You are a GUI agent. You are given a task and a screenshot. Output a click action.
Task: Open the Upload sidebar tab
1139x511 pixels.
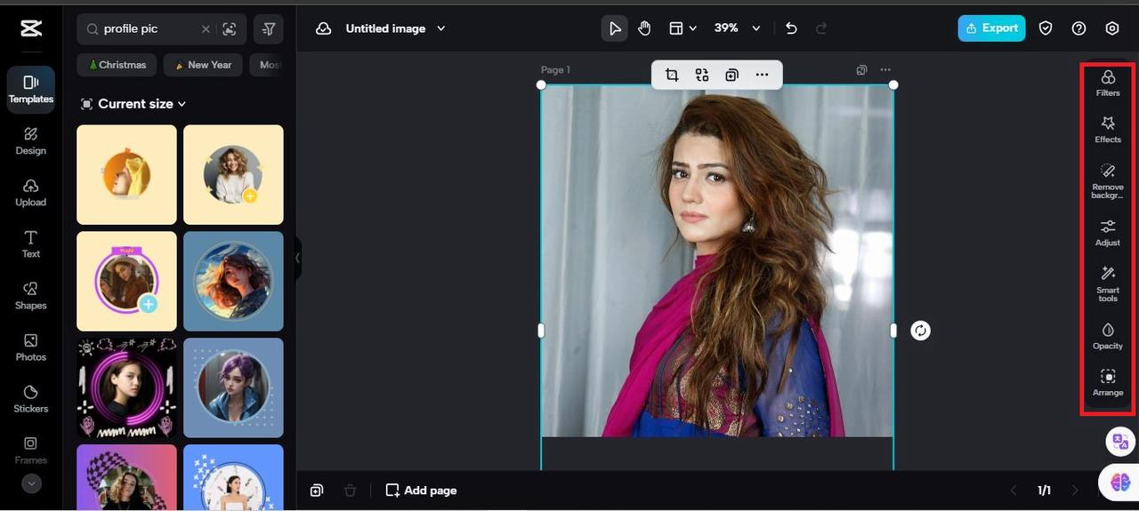coord(31,193)
